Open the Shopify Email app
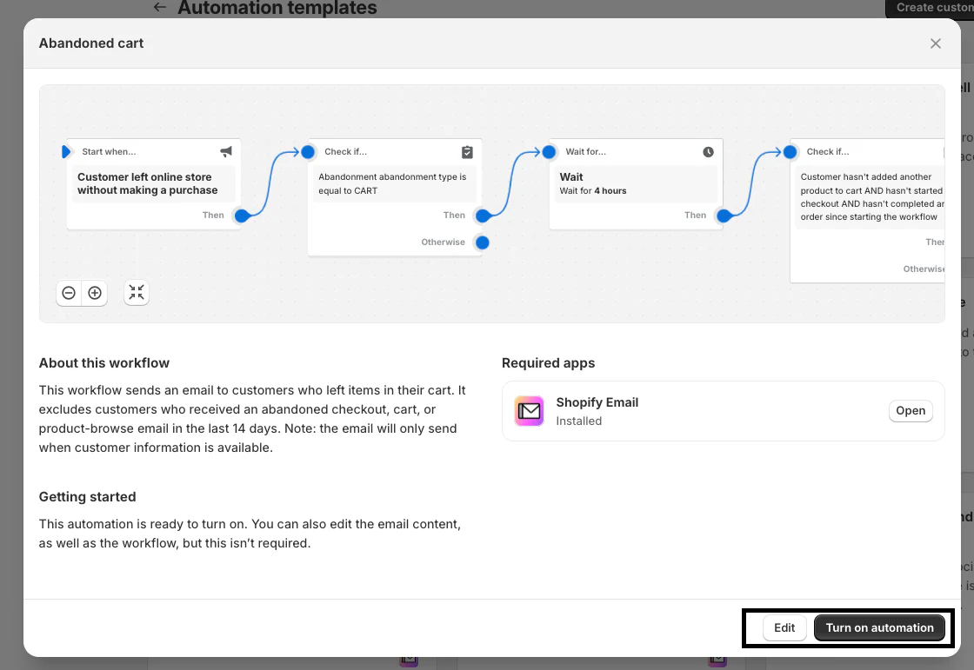 tap(911, 410)
